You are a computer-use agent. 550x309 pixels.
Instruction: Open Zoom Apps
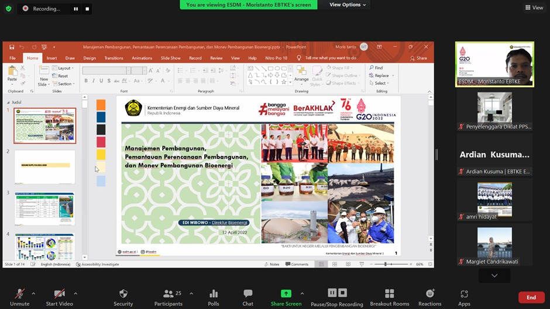click(464, 297)
